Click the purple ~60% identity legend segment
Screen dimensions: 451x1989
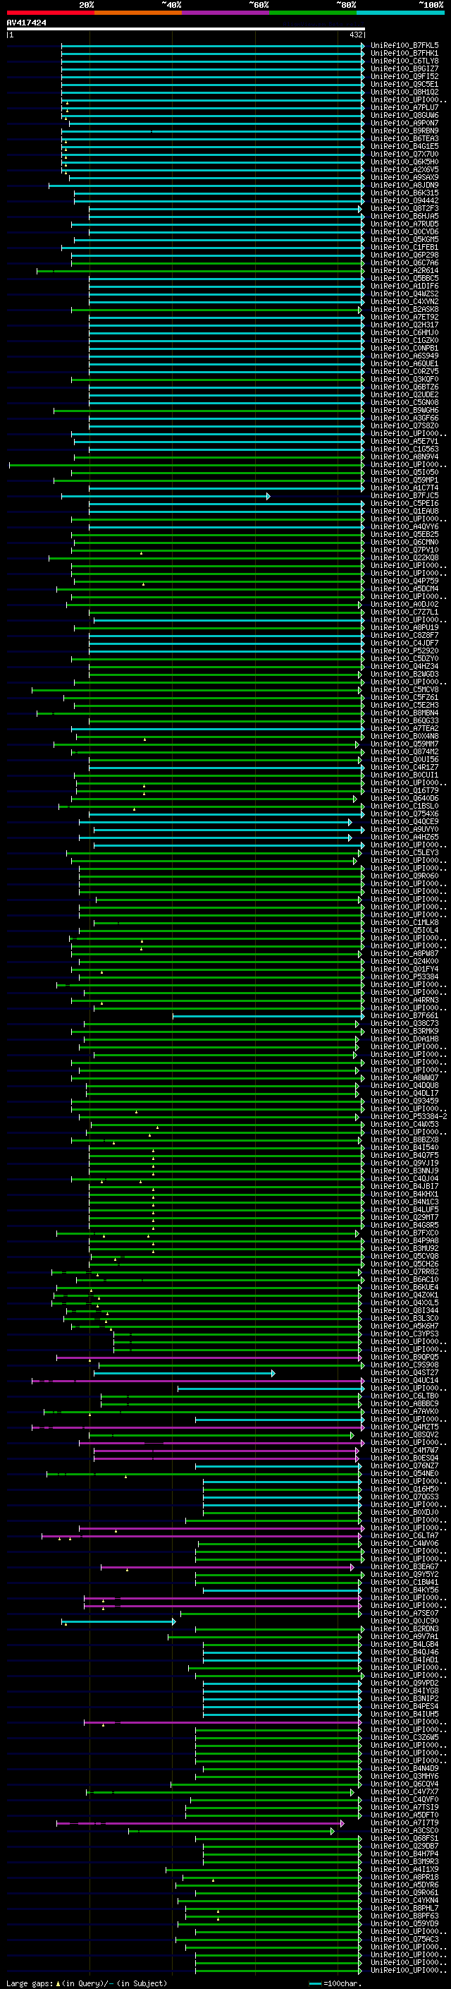click(225, 13)
